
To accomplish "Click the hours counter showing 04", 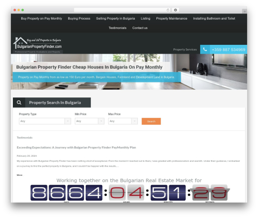I will click(126, 193).
